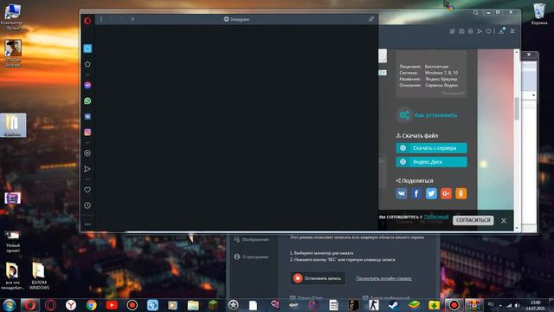This screenshot has height=312, width=554.
Task: Open YouTube icon on taskbar
Action: (112, 305)
